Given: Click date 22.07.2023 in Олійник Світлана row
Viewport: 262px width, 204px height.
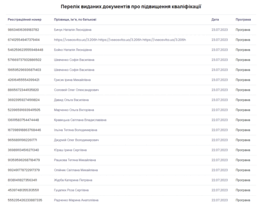Looking at the screenshot, I should pos(220,170).
